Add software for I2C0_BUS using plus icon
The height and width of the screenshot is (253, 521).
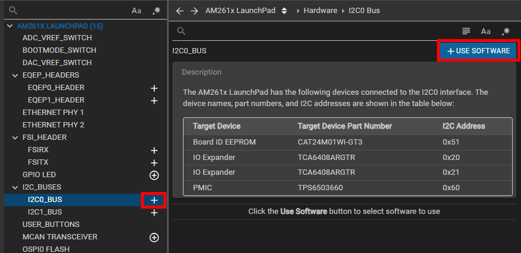click(x=154, y=200)
